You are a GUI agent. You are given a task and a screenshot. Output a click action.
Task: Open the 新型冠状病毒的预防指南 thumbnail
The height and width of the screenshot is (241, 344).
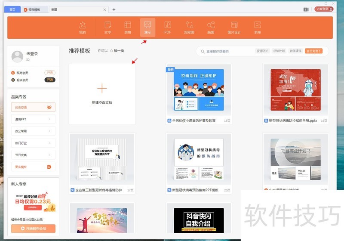[x=199, y=159]
